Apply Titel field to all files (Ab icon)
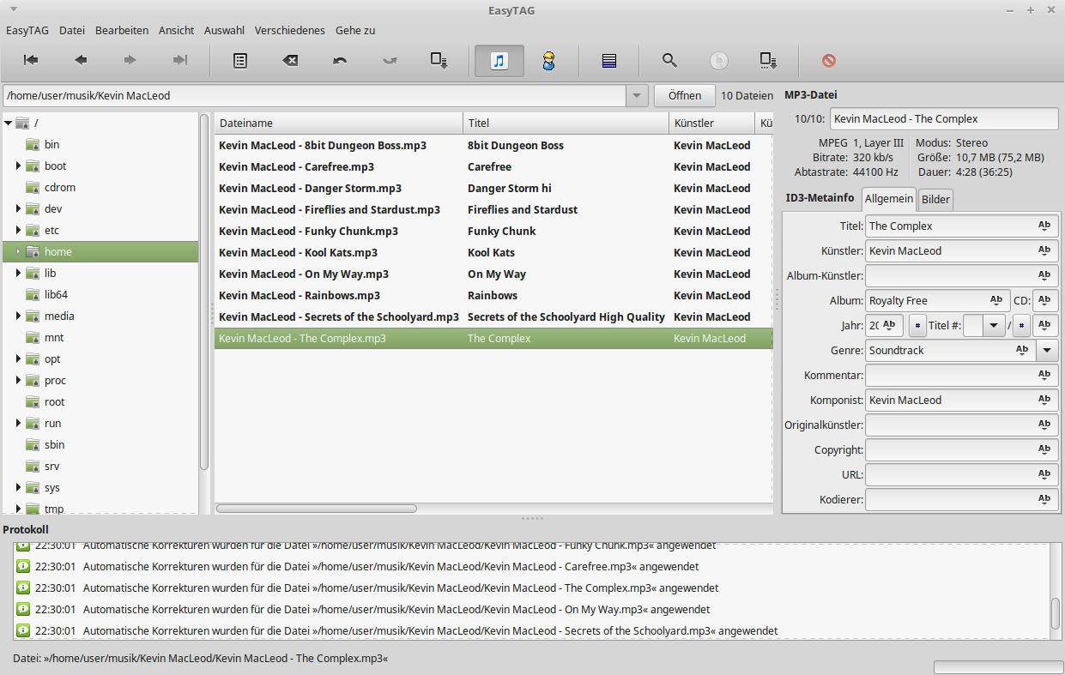This screenshot has width=1065, height=675. pyautogui.click(x=1044, y=226)
